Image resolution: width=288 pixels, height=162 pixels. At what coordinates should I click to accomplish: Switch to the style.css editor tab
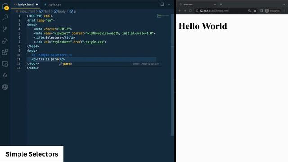click(x=53, y=4)
